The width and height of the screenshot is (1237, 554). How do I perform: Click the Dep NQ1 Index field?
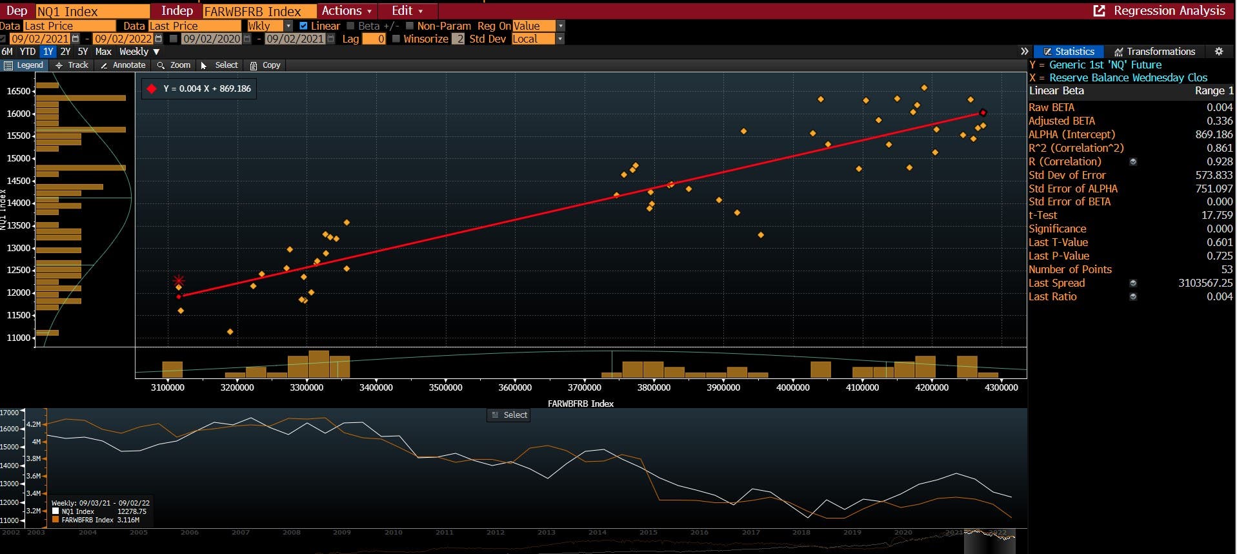[92, 12]
